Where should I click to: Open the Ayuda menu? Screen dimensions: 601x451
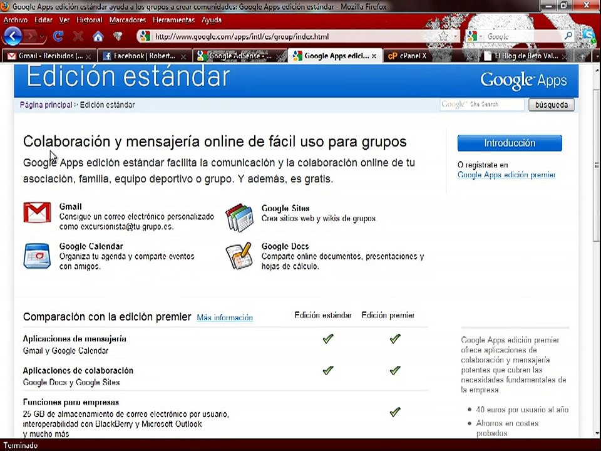[212, 20]
